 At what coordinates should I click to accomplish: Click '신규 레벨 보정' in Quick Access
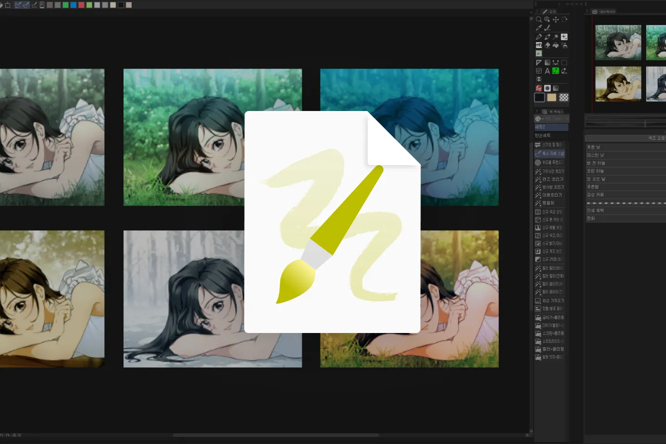tap(549, 228)
